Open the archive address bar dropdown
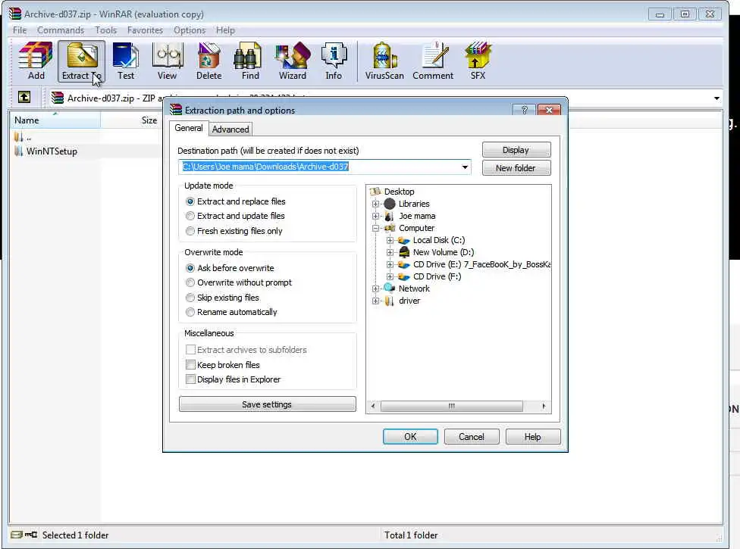The height and width of the screenshot is (549, 740). coord(716,98)
